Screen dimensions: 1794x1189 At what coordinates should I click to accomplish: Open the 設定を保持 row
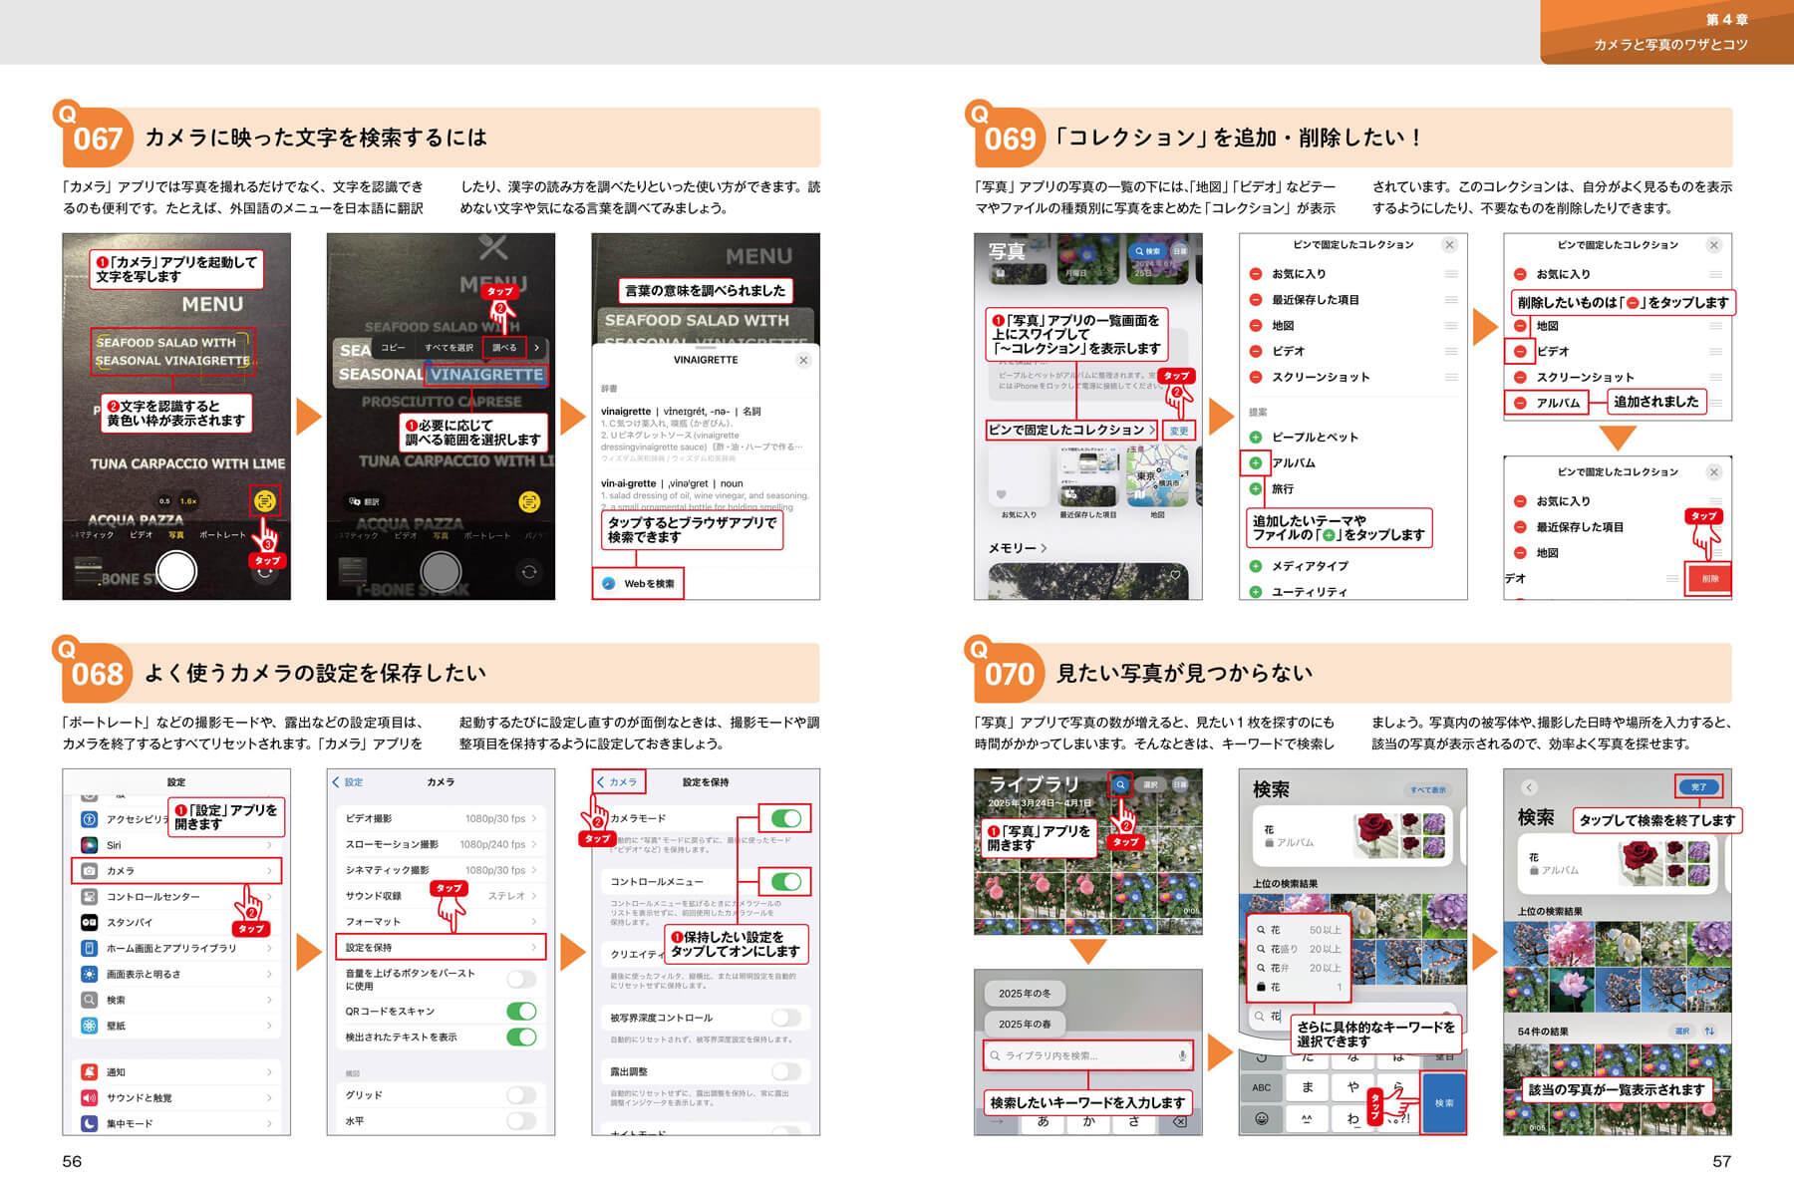tap(441, 948)
